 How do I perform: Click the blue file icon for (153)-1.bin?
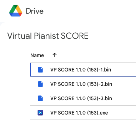(x=40, y=70)
